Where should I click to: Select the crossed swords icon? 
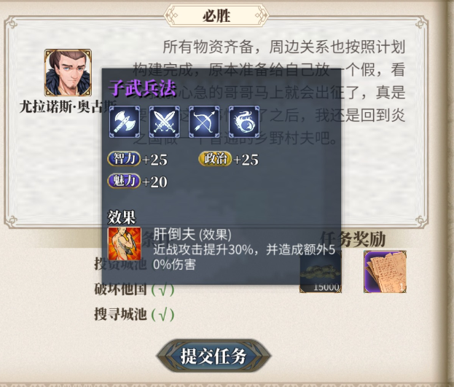coord(164,122)
